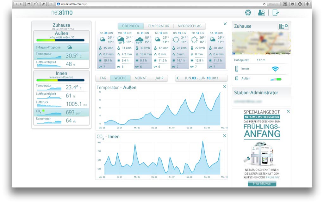324x204 pixels.
Task: Click Höhepunkt 177 m text
Action: click(250, 60)
